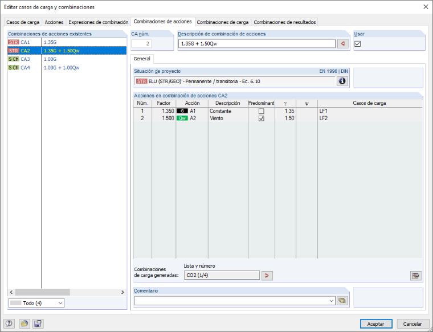Open the design situation info button
Image resolution: width=433 pixels, height=332 pixels.
click(x=342, y=81)
